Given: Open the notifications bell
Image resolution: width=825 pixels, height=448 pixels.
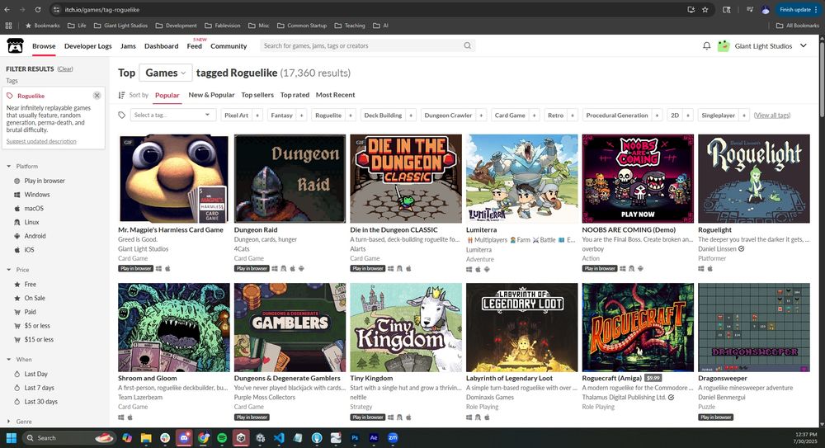Looking at the screenshot, I should click(707, 46).
